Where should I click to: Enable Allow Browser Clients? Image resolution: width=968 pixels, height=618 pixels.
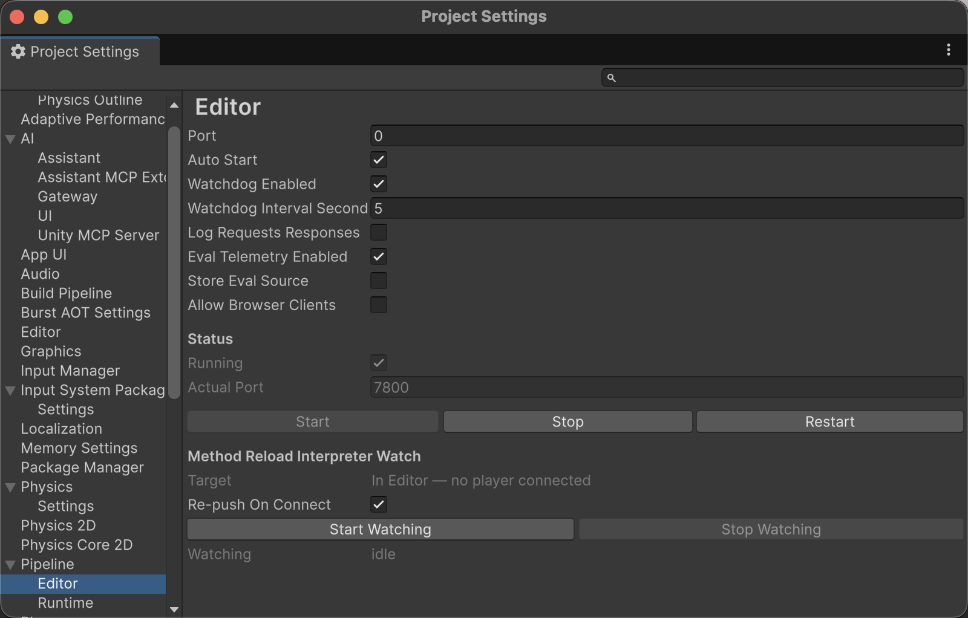pos(379,305)
